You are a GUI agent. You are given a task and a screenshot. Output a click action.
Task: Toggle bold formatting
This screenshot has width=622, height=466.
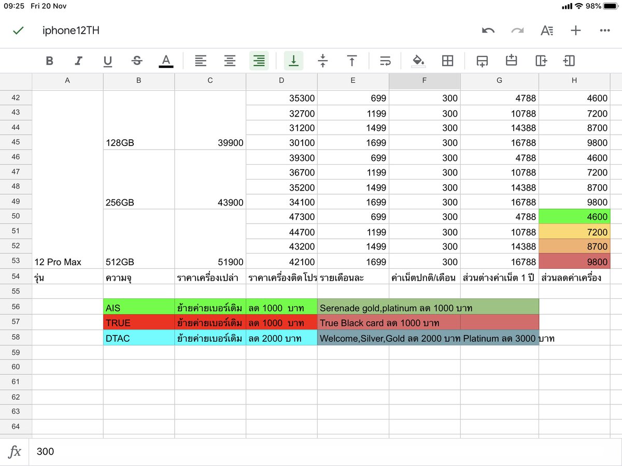(x=50, y=61)
